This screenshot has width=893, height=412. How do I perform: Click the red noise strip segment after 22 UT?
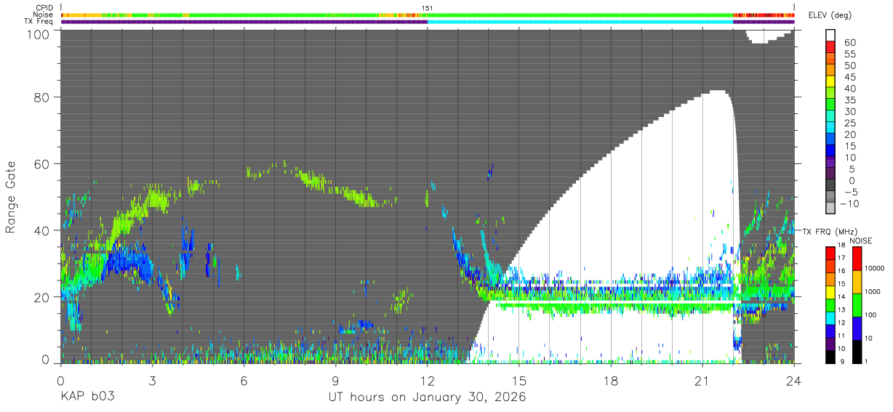point(764,15)
